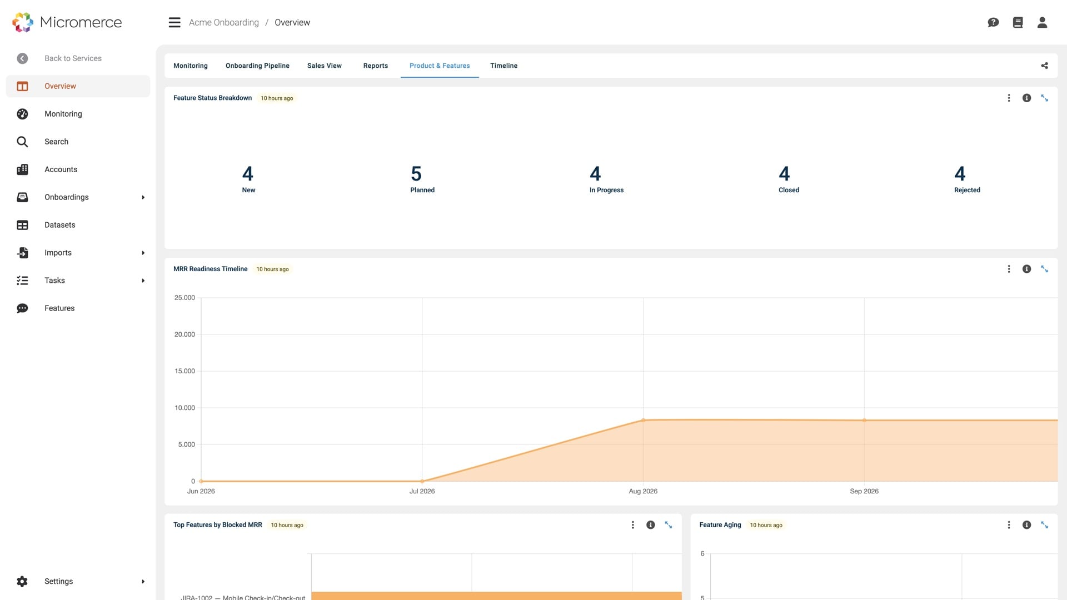Open Feature Status Breakdown options menu
Image resolution: width=1067 pixels, height=600 pixels.
coord(1009,98)
